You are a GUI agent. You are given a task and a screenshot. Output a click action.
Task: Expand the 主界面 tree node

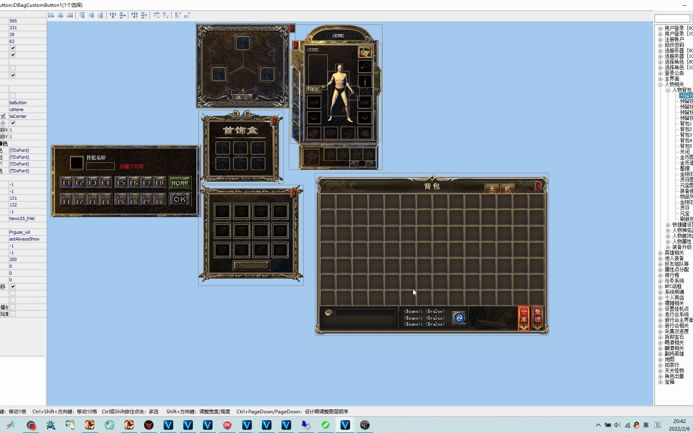(660, 79)
